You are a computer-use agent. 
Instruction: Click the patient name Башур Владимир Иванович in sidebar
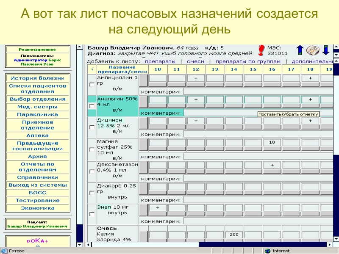(x=37, y=226)
